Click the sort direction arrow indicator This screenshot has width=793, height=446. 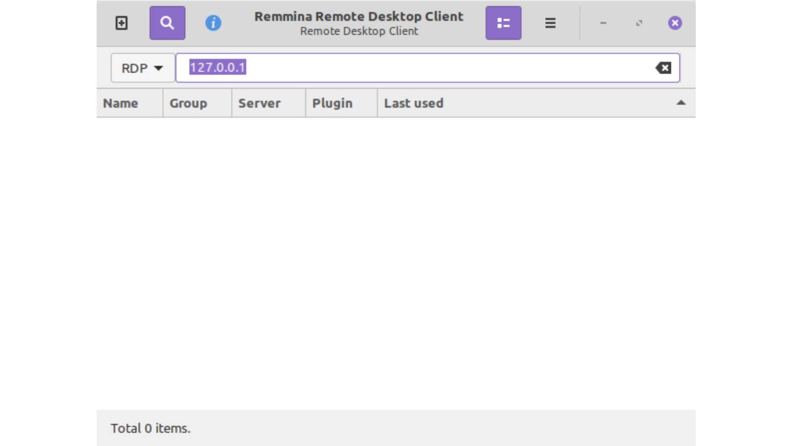681,103
